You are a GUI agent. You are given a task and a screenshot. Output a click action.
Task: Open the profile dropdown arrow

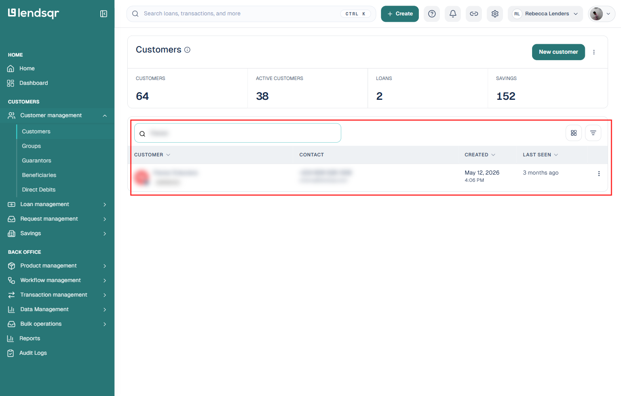click(x=608, y=14)
